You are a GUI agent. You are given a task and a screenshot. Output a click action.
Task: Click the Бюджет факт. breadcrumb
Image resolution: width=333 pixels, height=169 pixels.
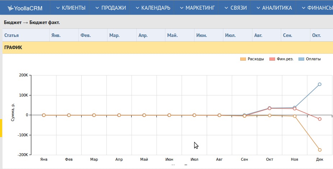(45, 23)
